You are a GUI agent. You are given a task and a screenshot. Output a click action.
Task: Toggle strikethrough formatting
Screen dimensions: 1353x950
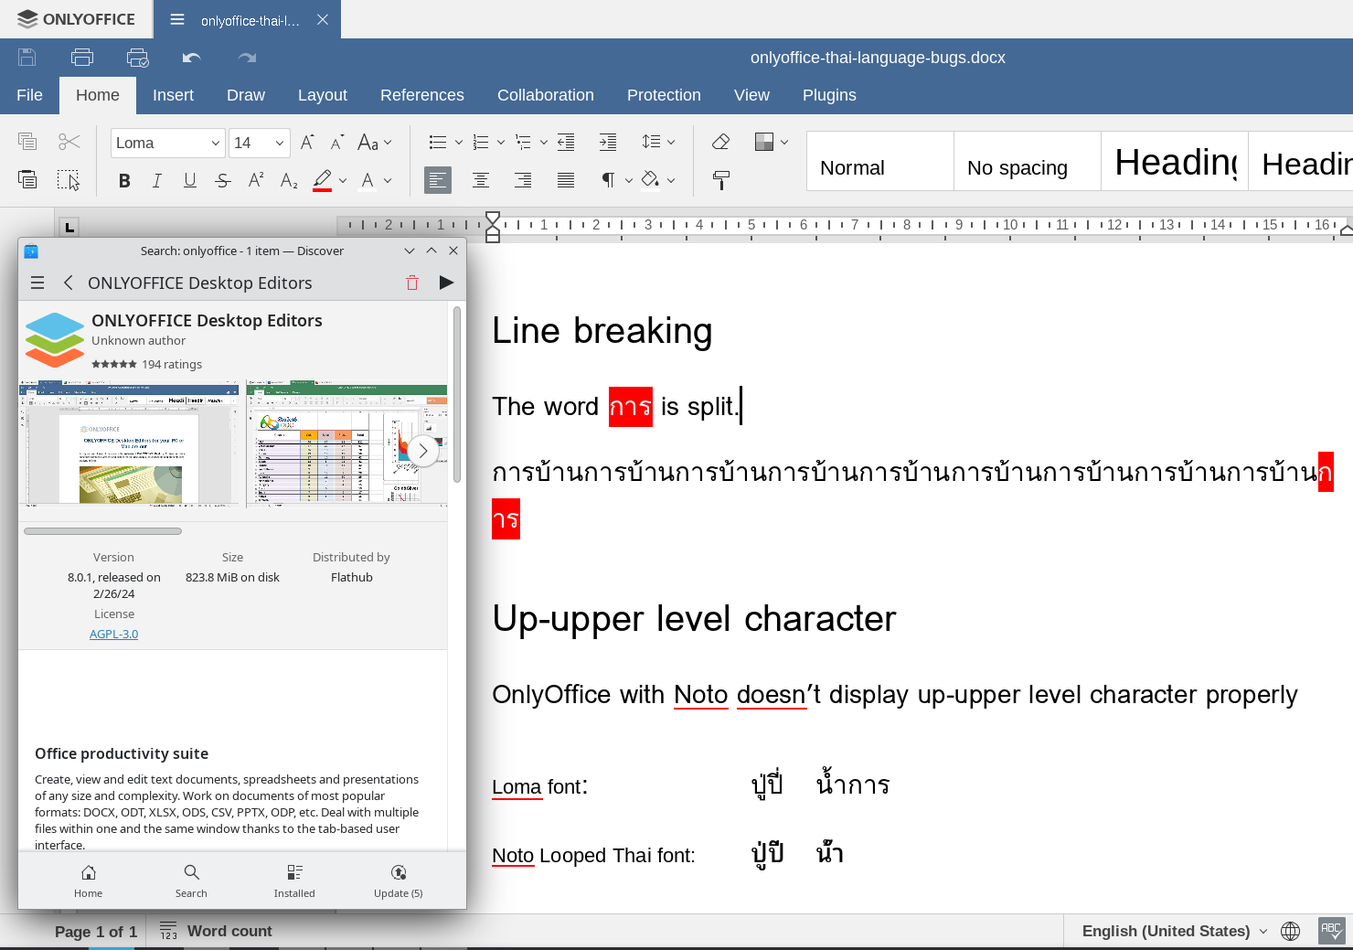click(x=223, y=180)
